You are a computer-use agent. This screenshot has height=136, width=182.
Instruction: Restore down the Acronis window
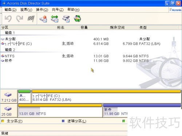point(173,3)
